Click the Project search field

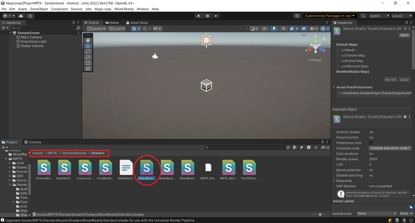tap(245, 148)
